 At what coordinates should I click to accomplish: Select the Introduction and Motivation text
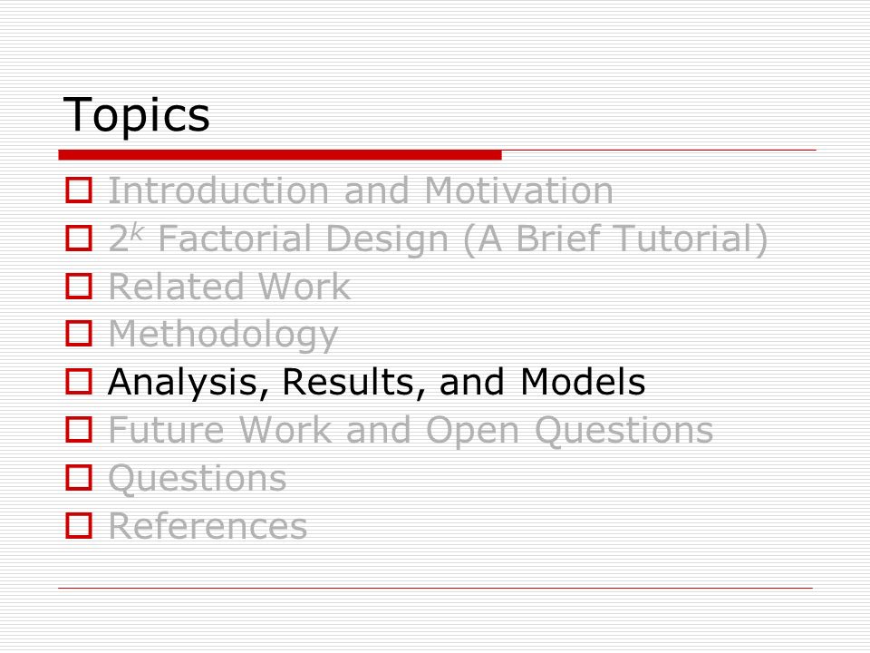(x=361, y=190)
